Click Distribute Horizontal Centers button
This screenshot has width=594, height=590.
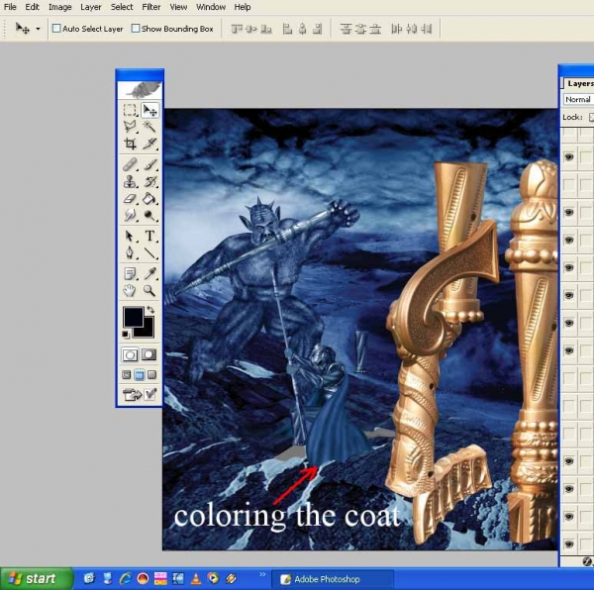coord(412,29)
